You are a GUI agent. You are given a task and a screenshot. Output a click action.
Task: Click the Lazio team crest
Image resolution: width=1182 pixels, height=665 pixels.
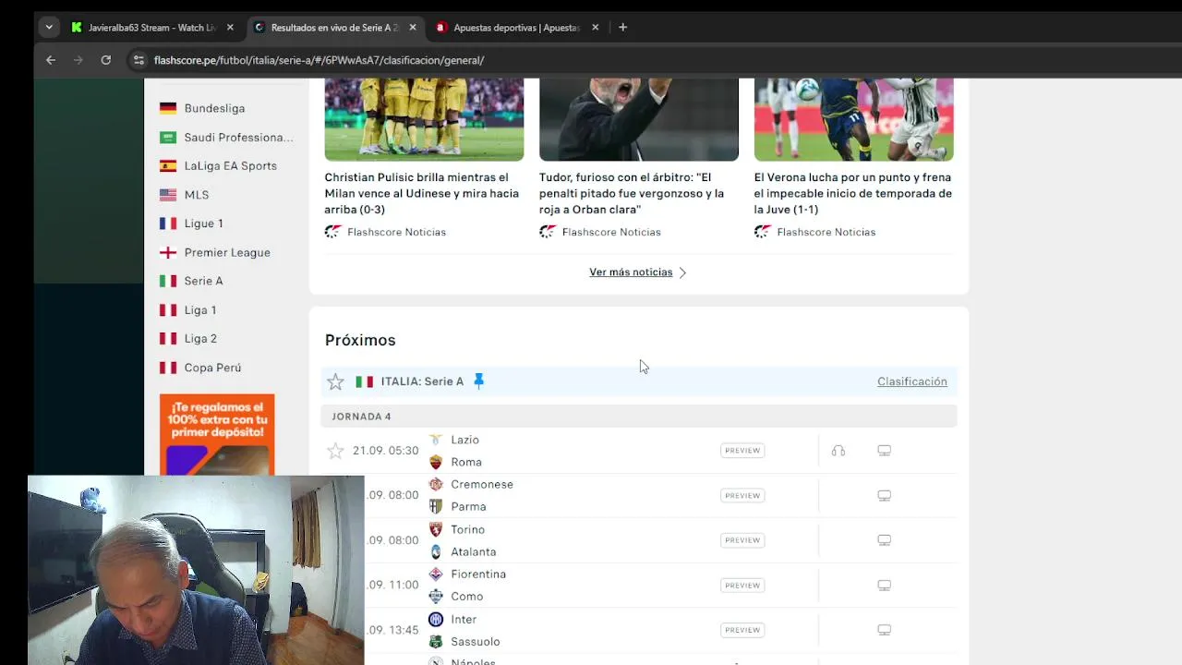[x=436, y=440]
